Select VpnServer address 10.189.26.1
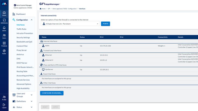The width and height of the screenshot is (198, 111). (x=104, y=70)
